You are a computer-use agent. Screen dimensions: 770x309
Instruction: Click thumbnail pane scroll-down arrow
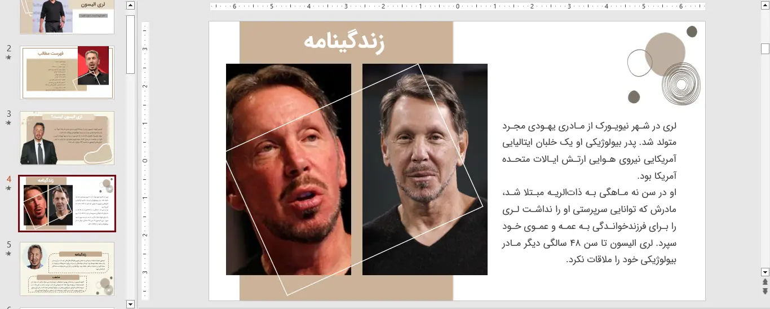click(x=131, y=304)
